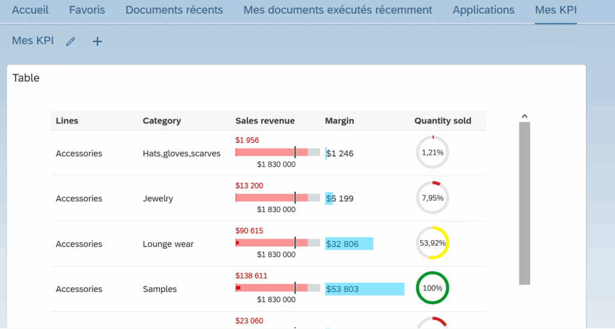This screenshot has width=615, height=329.
Task: Click the pencil edit icon beside Mes KPI
Action: coord(71,41)
